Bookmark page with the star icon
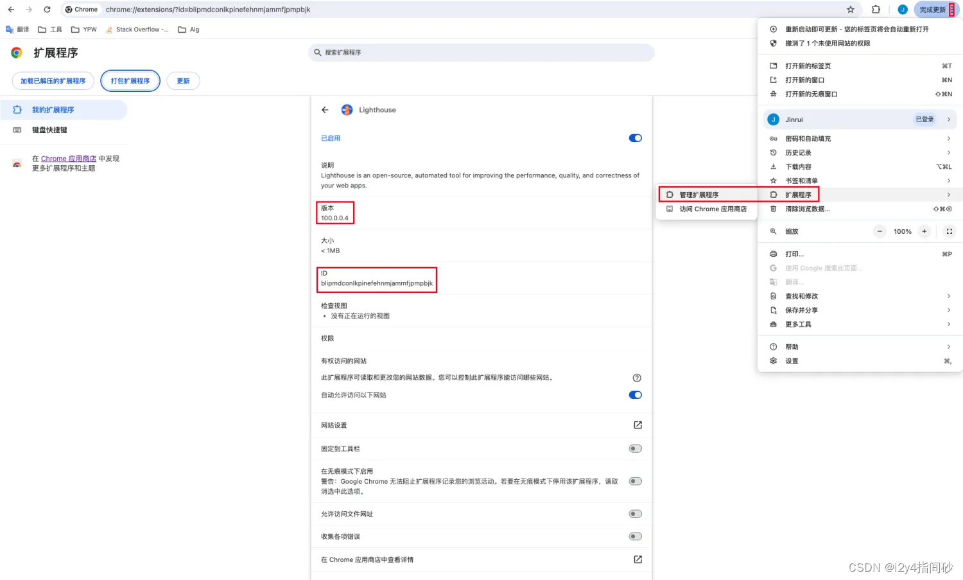963x580 pixels. coord(851,10)
